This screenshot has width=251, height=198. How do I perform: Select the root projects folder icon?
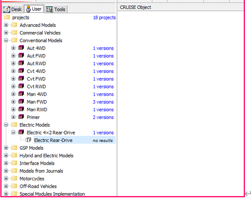[x=7, y=17]
